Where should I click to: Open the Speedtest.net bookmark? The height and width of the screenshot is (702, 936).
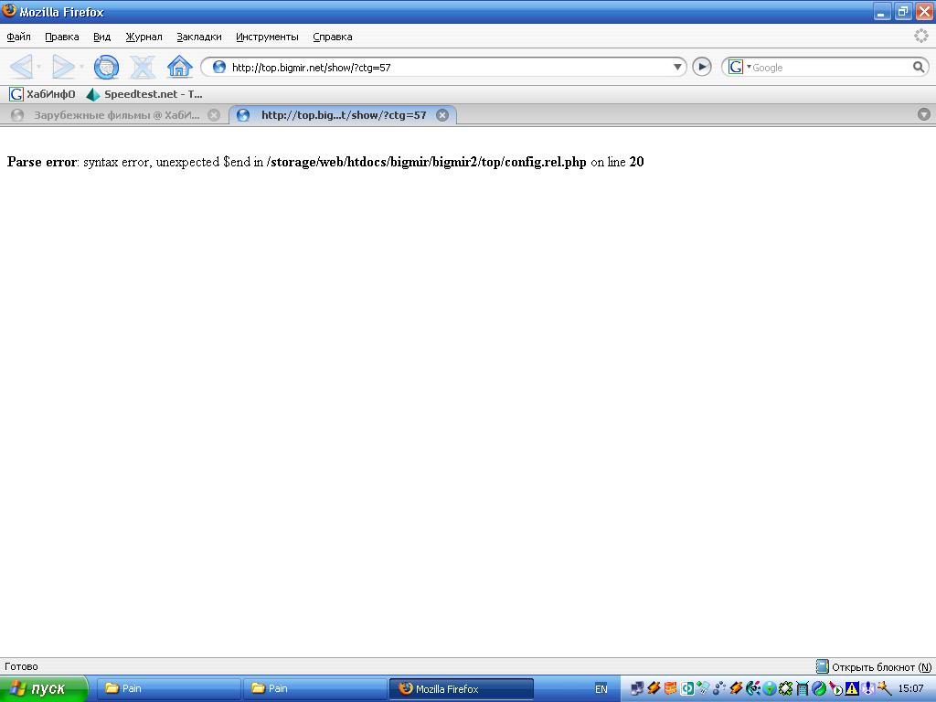[x=144, y=94]
